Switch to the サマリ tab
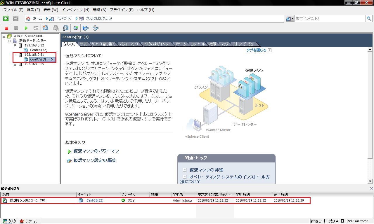The width and height of the screenshot is (374, 224). pos(84,44)
